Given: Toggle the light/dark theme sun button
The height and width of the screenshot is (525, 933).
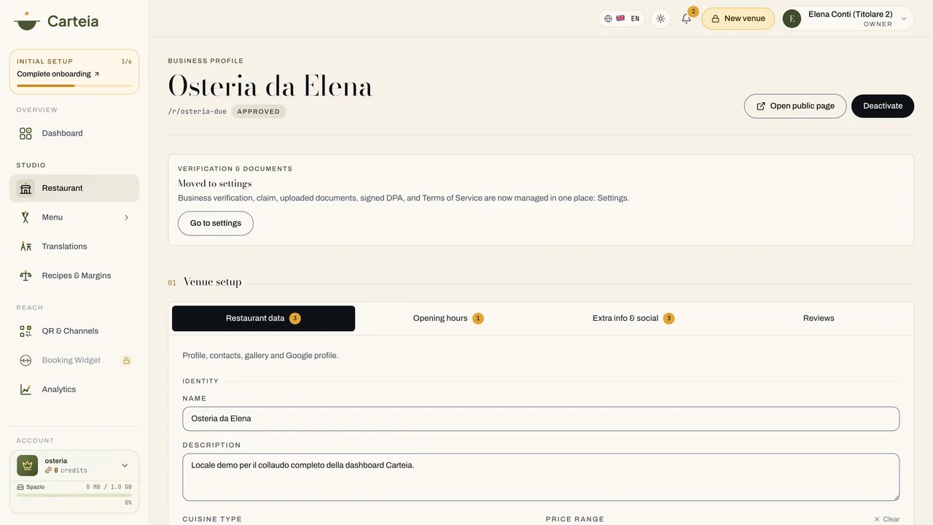Looking at the screenshot, I should (660, 18).
